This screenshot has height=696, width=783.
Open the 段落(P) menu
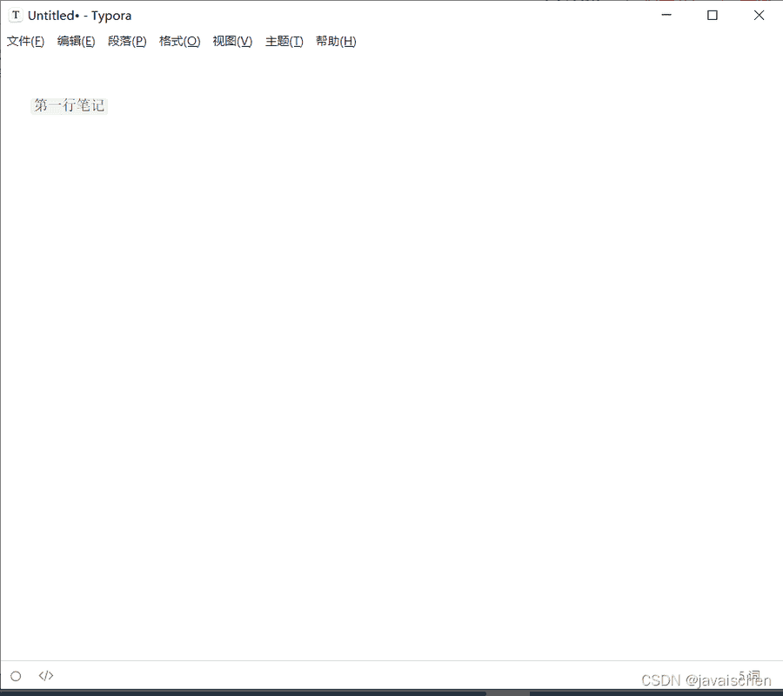tap(127, 42)
